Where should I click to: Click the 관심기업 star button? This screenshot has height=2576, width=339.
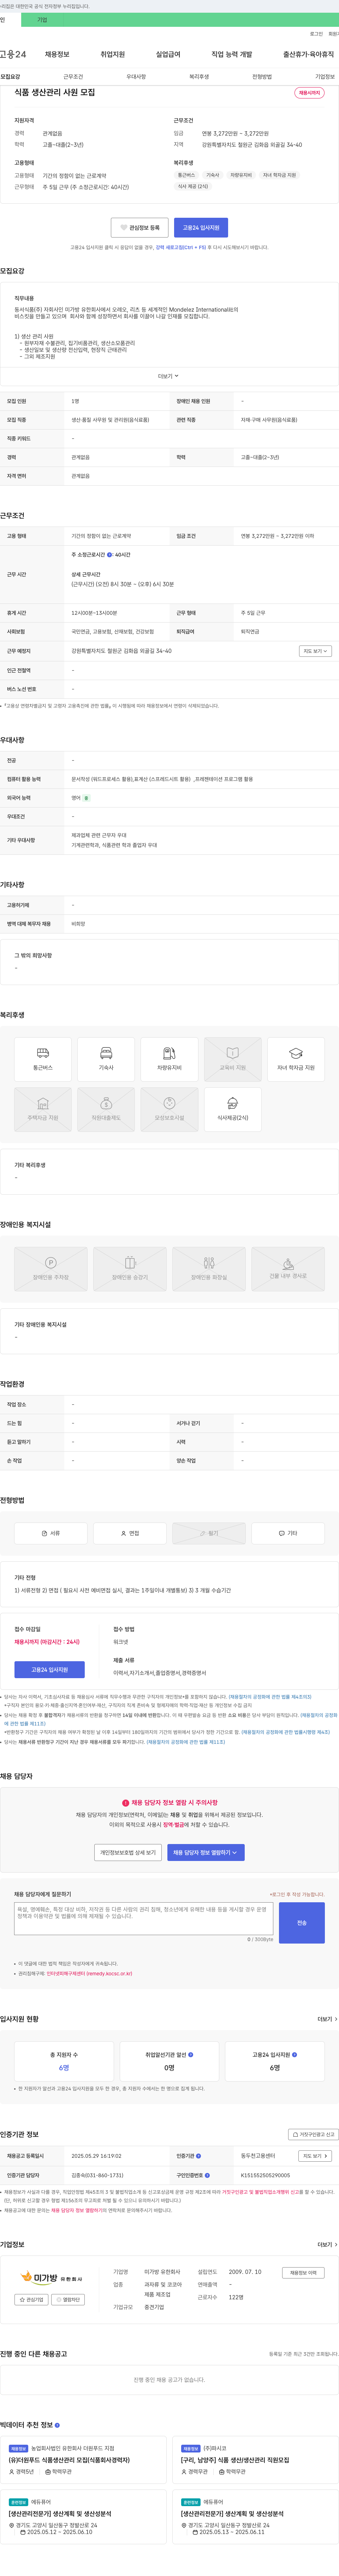click(31, 2300)
